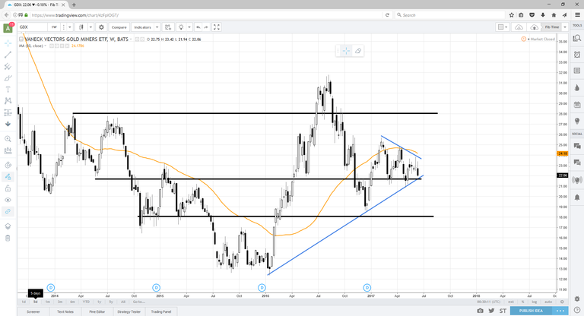Image resolution: width=584 pixels, height=316 pixels.
Task: Open the public chat panel
Action: point(577,146)
